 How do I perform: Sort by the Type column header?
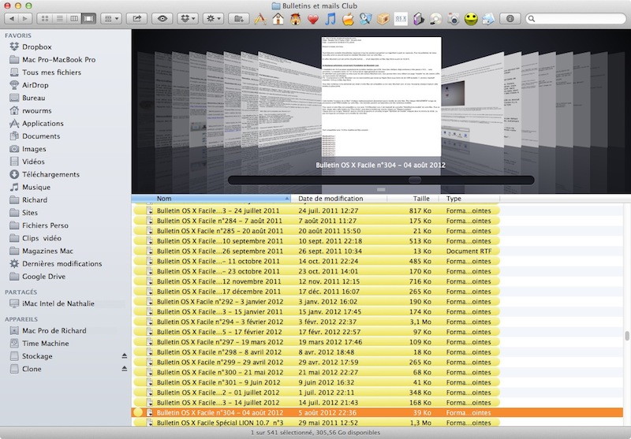[469, 198]
